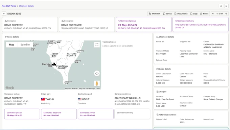Screen dimensions: 230x130
Task: Click the empty Estimated delivery box
Action: [x=132, y=114]
